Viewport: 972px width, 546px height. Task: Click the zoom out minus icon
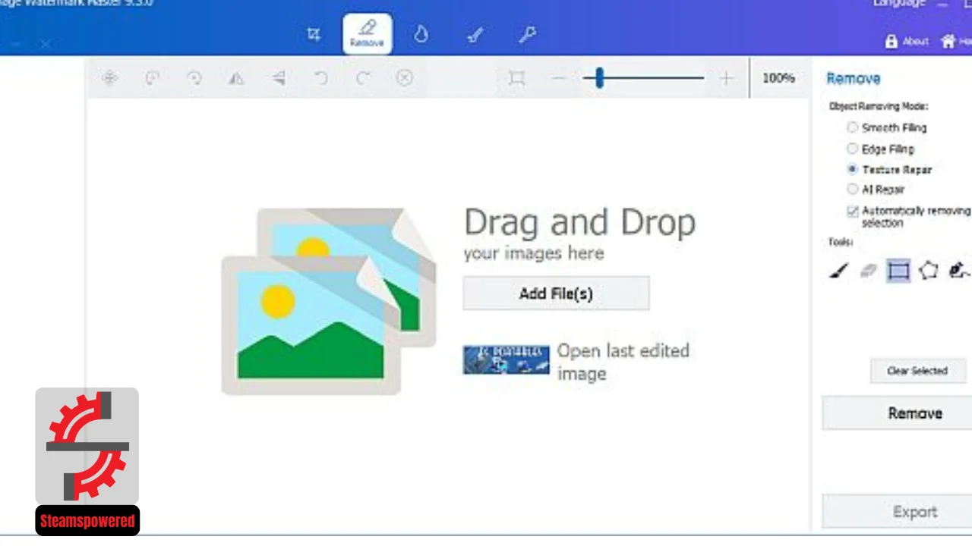[x=559, y=78]
